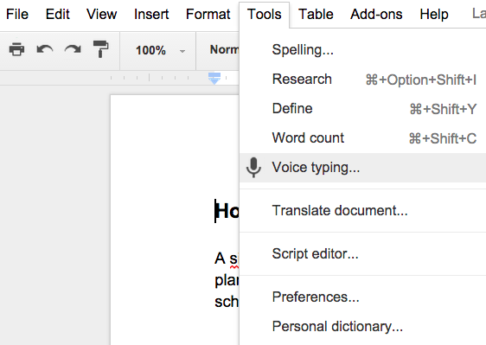This screenshot has height=345, width=486.
Task: Open the View menu
Action: (102, 14)
